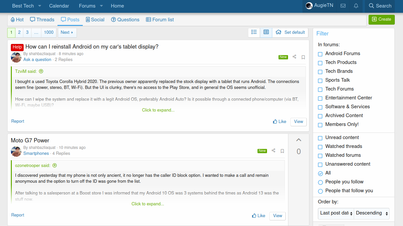Enable the Unread content filter

tap(320, 138)
